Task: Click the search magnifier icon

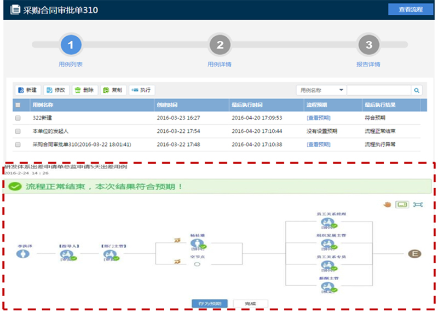Action: pyautogui.click(x=417, y=90)
